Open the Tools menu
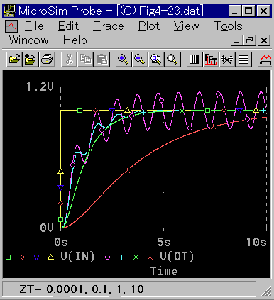274x300 pixels. (229, 26)
